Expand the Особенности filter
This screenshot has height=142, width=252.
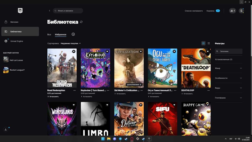[229, 78]
